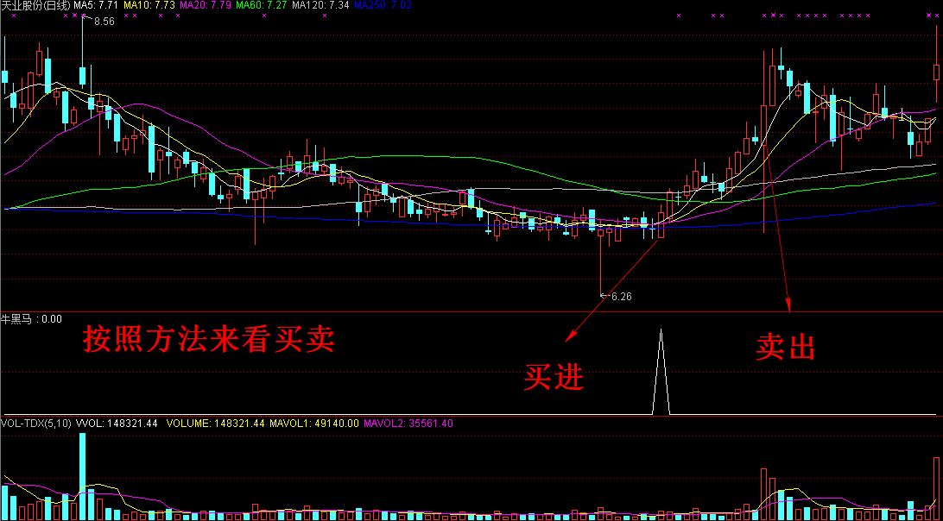Select the MA20: 7.79 label
943x521 pixels.
[206, 5]
